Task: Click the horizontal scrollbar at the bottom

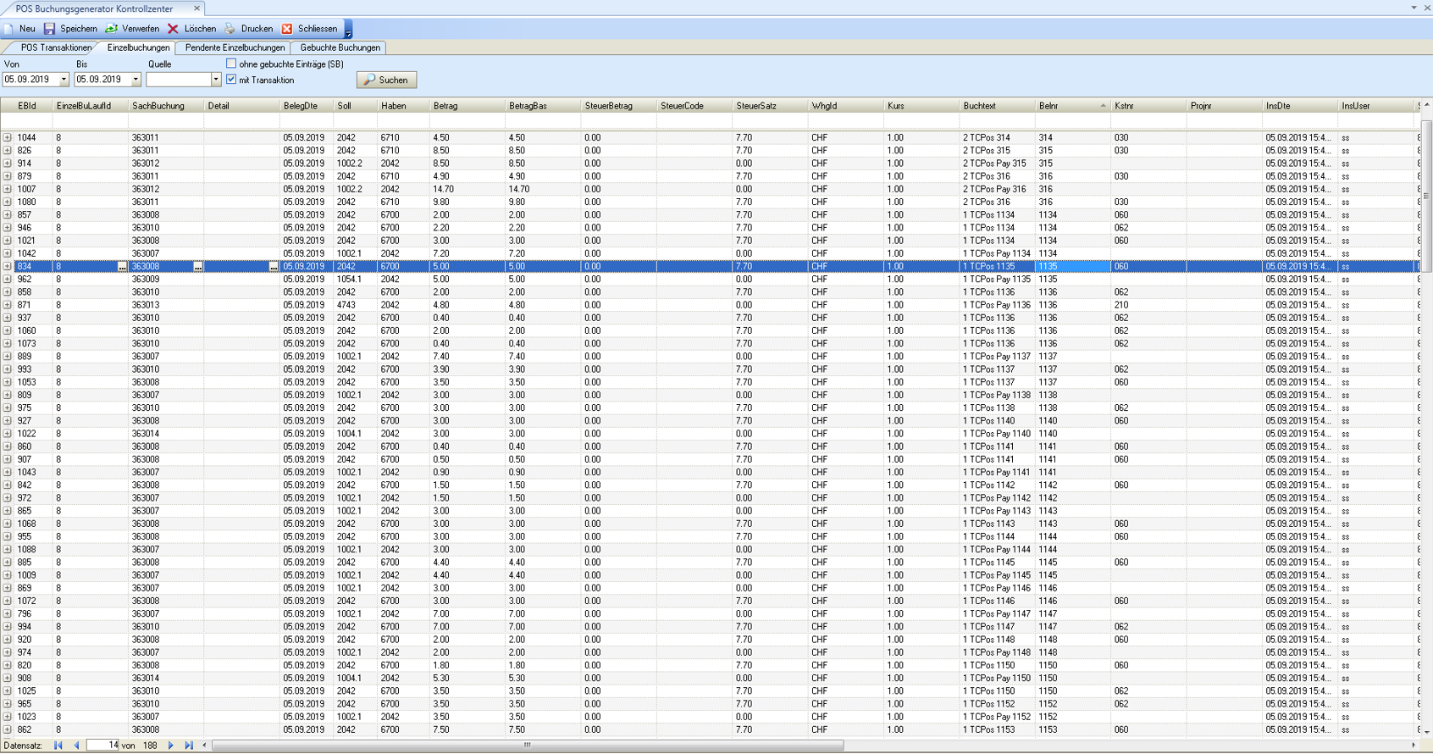Action: pos(527,746)
